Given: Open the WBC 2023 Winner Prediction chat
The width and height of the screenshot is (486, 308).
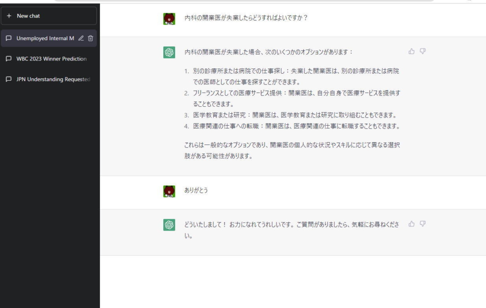Looking at the screenshot, I should click(51, 59).
